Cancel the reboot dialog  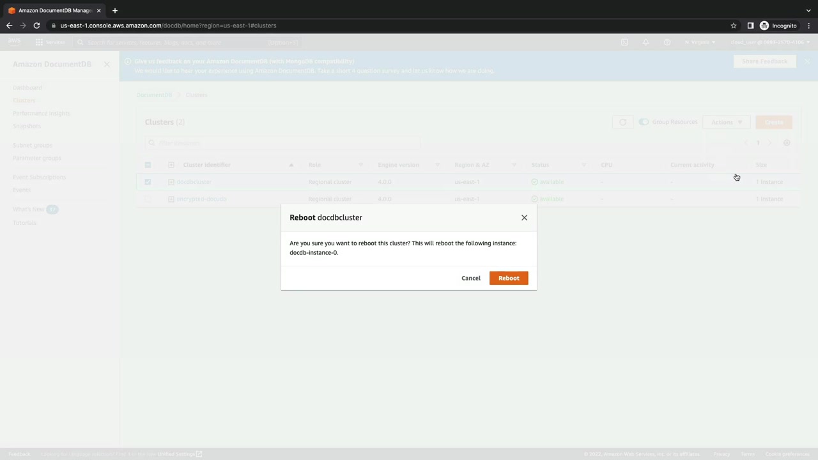point(471,278)
